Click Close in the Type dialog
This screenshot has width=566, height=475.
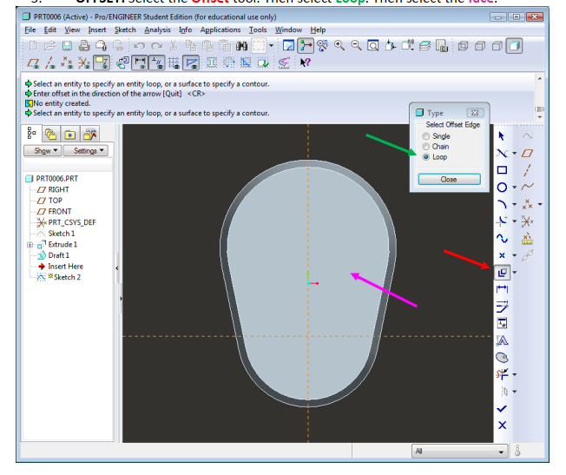click(449, 179)
